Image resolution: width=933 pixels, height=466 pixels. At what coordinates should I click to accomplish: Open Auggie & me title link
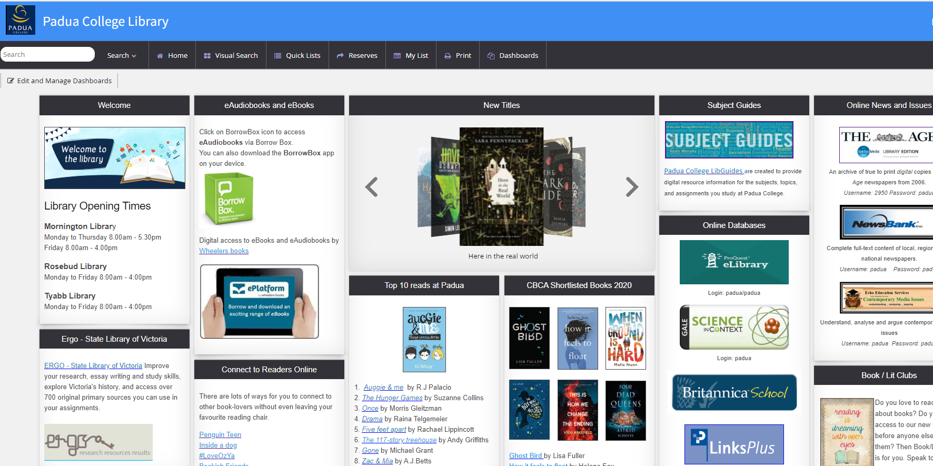pyautogui.click(x=383, y=388)
